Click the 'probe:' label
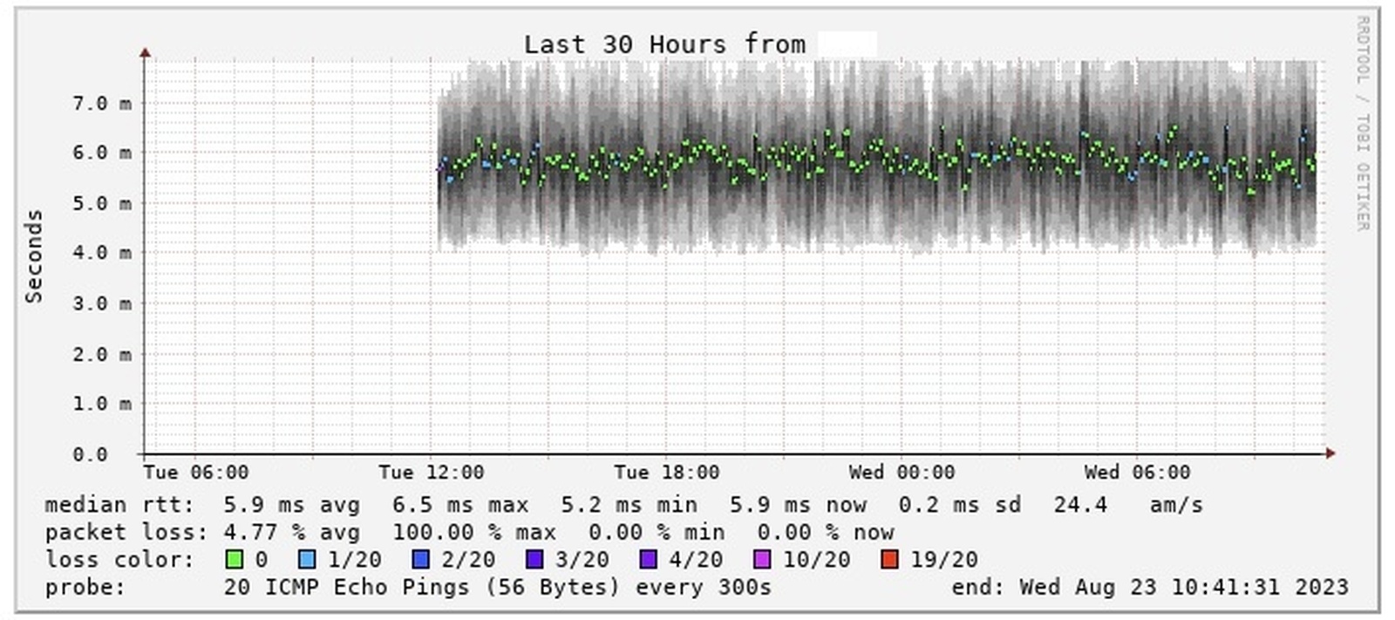 [x=85, y=587]
